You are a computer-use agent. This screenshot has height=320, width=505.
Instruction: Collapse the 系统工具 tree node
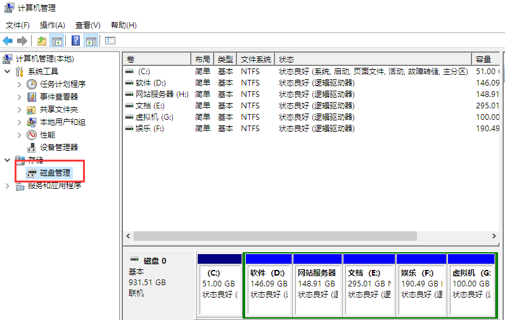pos(8,71)
